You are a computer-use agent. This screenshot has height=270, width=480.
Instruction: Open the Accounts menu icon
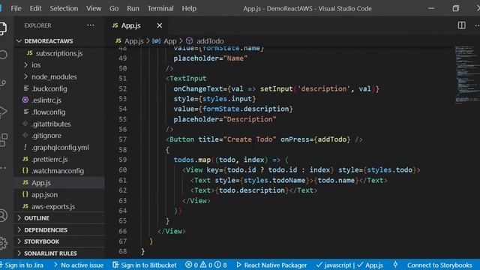click(3, 215)
